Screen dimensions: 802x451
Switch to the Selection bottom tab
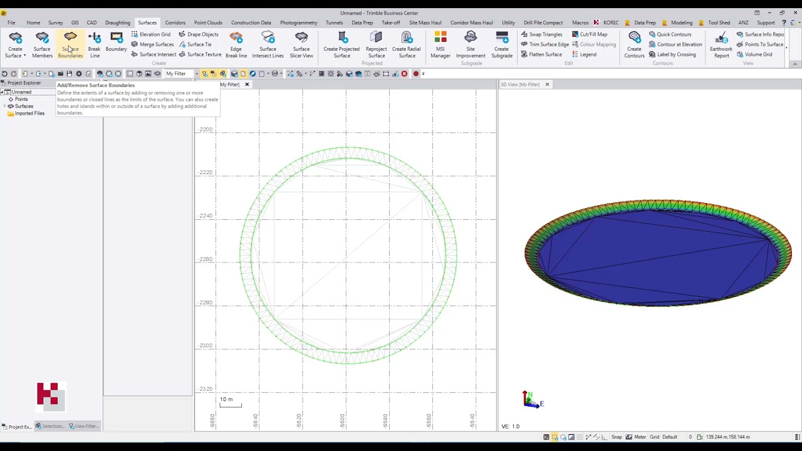click(x=49, y=427)
